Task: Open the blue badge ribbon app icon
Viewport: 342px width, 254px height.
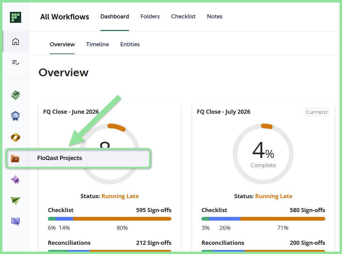Action: pyautogui.click(x=15, y=116)
